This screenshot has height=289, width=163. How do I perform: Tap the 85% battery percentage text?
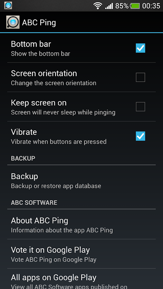[122, 6]
